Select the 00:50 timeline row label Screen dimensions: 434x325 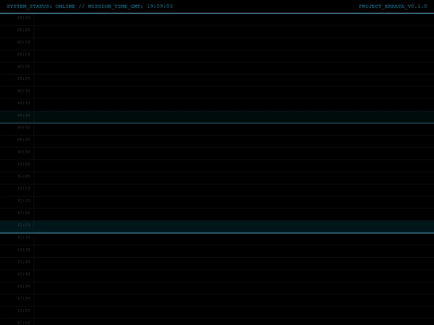point(23,140)
